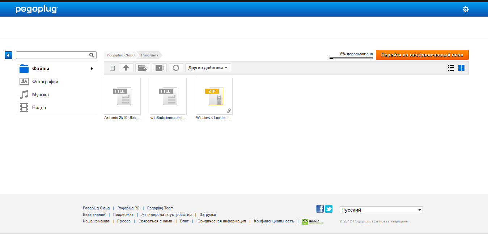The height and width of the screenshot is (234, 488).
Task: Toggle the select-all checkbox in toolbar
Action: pyautogui.click(x=112, y=68)
